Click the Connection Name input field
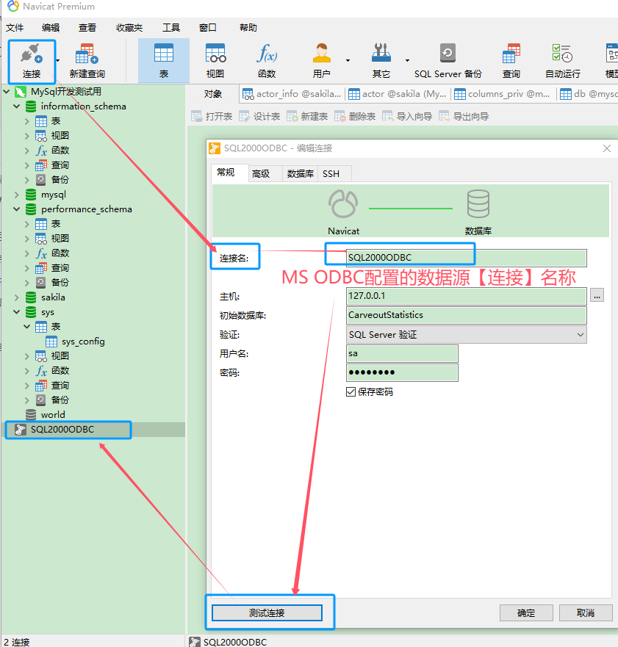 point(467,258)
